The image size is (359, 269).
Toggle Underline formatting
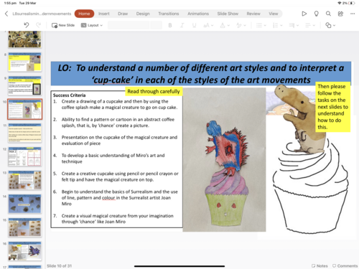[x=194, y=25]
